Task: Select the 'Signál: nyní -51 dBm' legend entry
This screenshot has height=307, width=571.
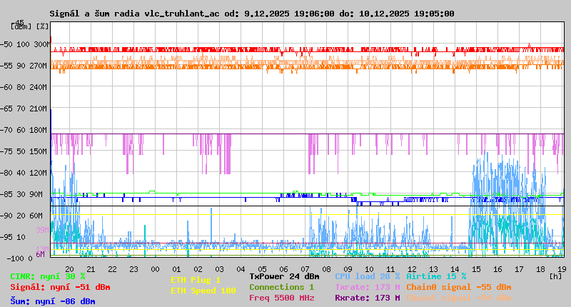Action: [60, 287]
